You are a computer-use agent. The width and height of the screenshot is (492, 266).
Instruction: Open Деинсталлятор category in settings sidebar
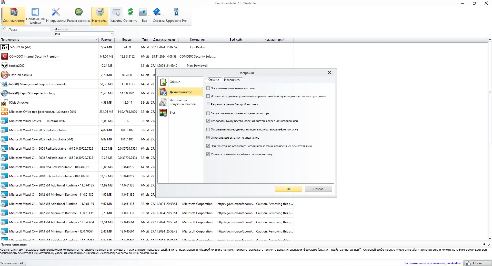[x=180, y=92]
